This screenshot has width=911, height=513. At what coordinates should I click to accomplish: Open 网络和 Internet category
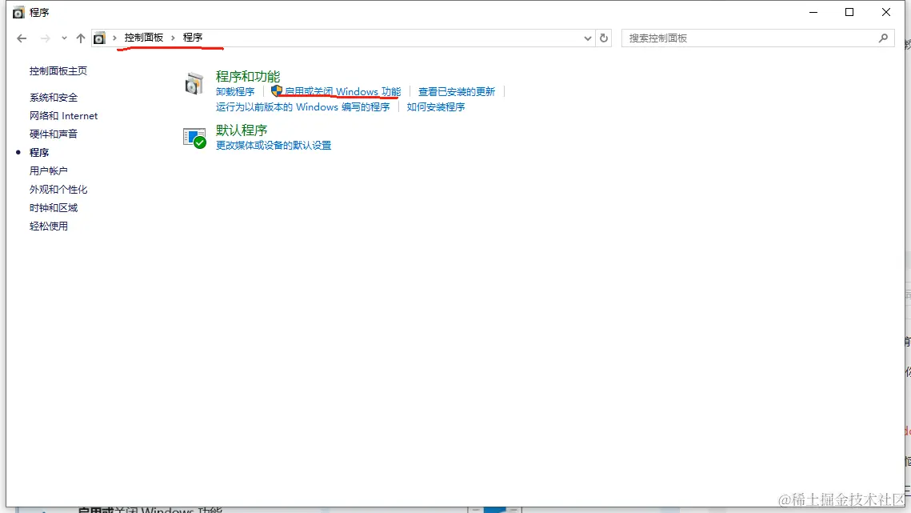tap(63, 116)
